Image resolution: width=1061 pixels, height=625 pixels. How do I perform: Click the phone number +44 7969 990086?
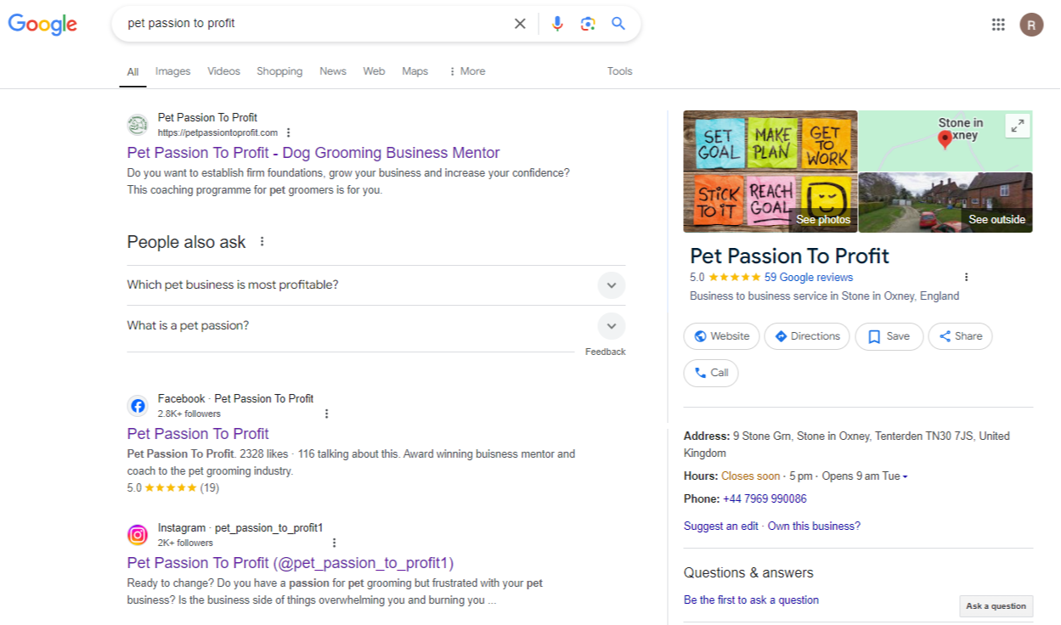[x=765, y=499]
